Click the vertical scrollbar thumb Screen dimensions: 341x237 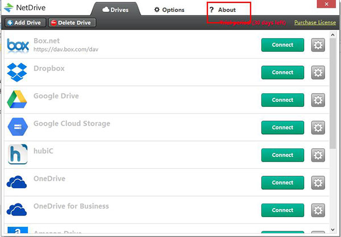pos(332,94)
